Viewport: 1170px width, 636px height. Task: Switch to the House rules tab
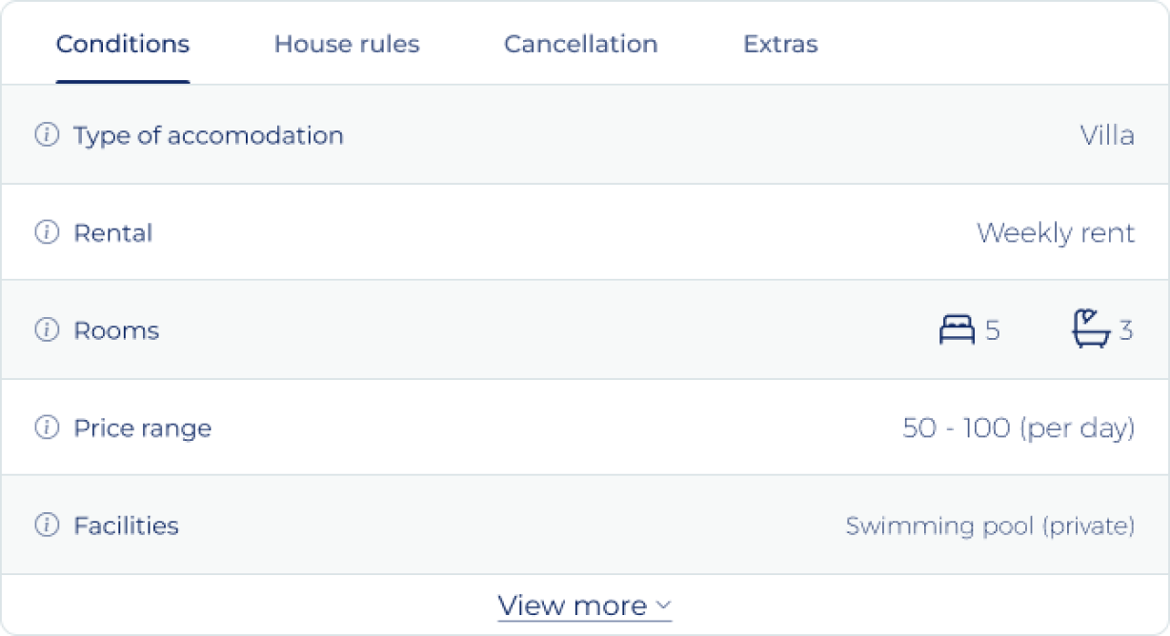(x=347, y=44)
